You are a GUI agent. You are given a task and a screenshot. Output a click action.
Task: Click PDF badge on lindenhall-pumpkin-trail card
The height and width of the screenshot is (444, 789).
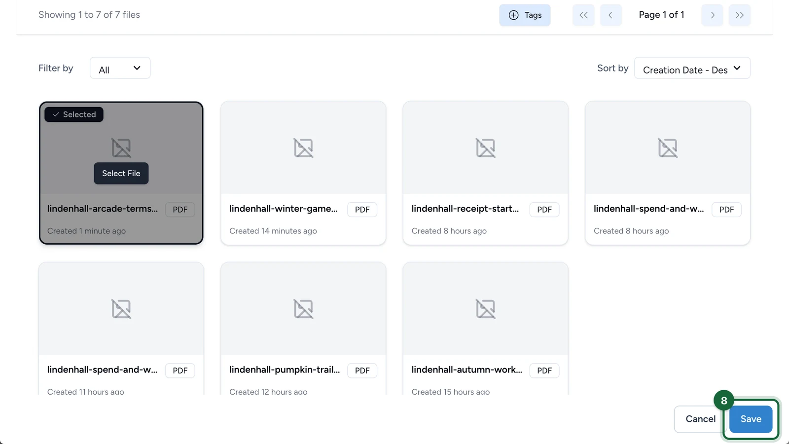point(362,370)
